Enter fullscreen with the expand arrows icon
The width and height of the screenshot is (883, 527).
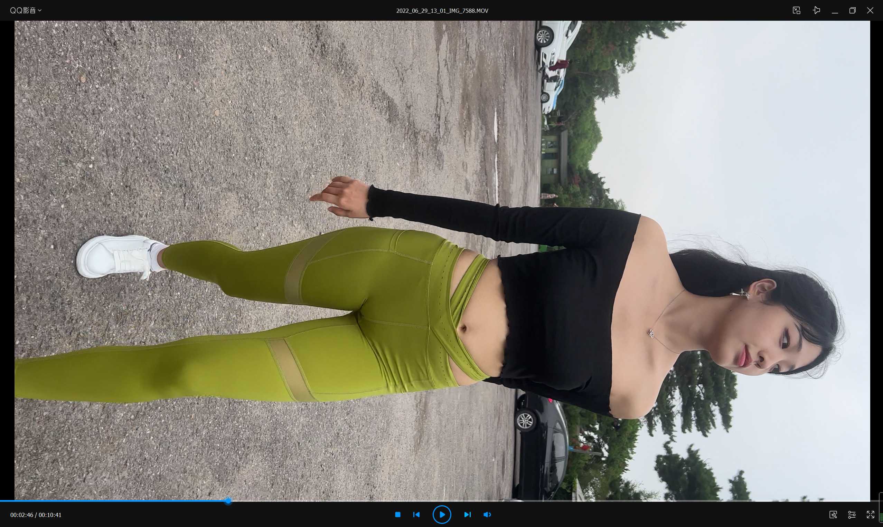point(870,514)
